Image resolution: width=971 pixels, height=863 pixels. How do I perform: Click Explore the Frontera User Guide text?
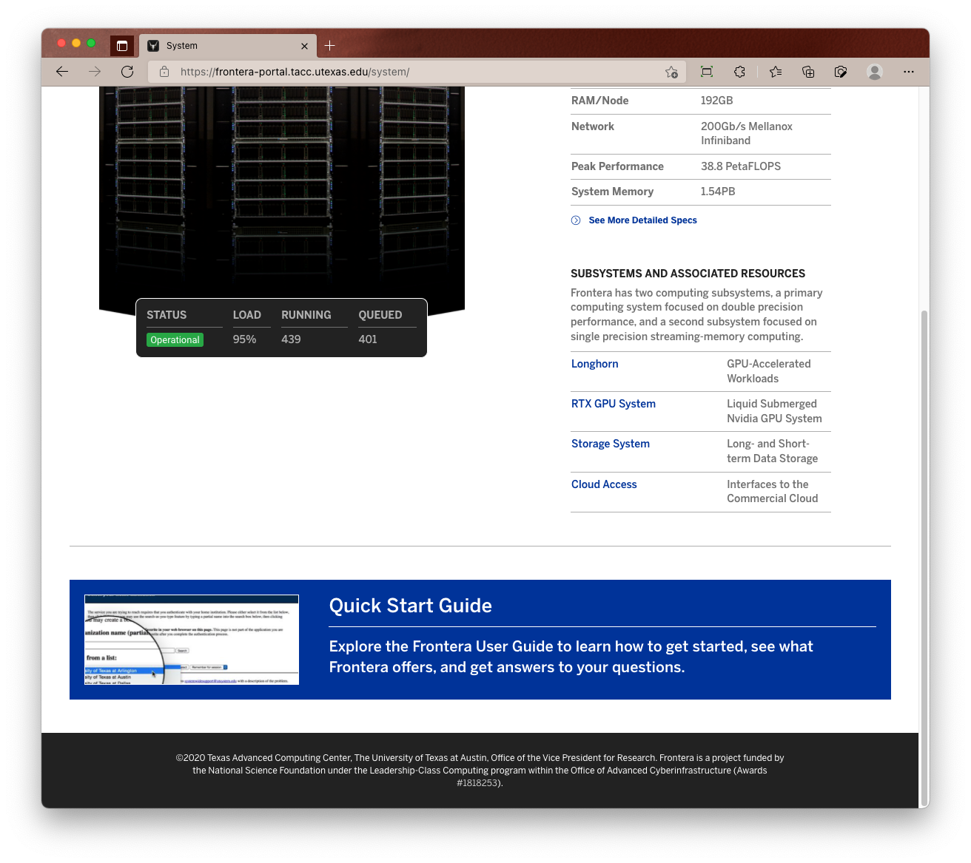pos(571,657)
